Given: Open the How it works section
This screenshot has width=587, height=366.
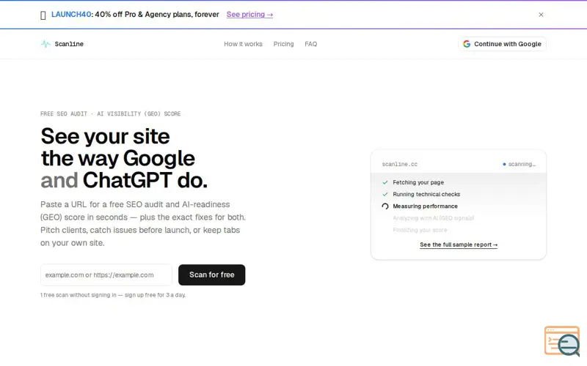Looking at the screenshot, I should coord(244,44).
